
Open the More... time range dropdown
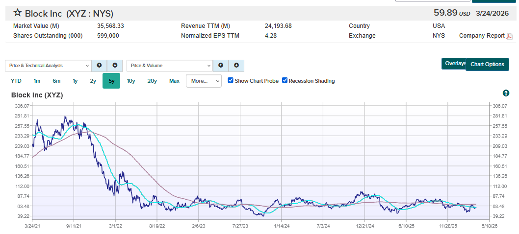(204, 81)
